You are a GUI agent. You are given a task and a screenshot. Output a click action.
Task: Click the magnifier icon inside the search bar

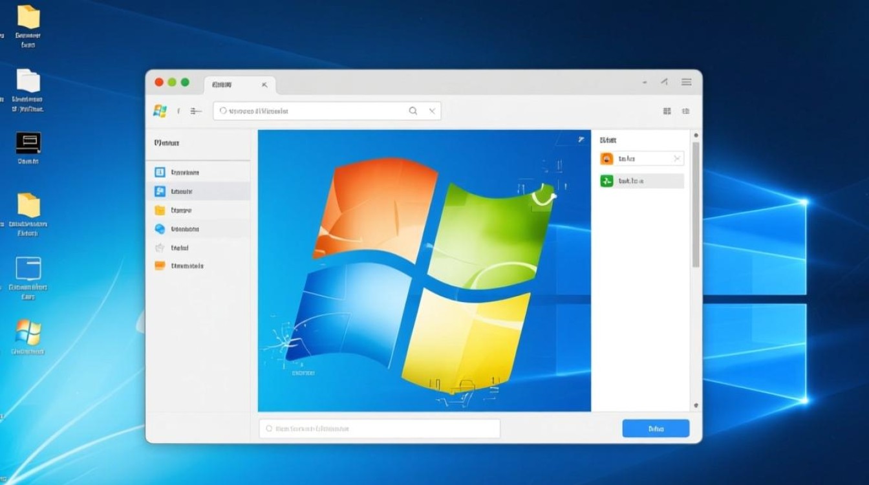[x=413, y=111]
